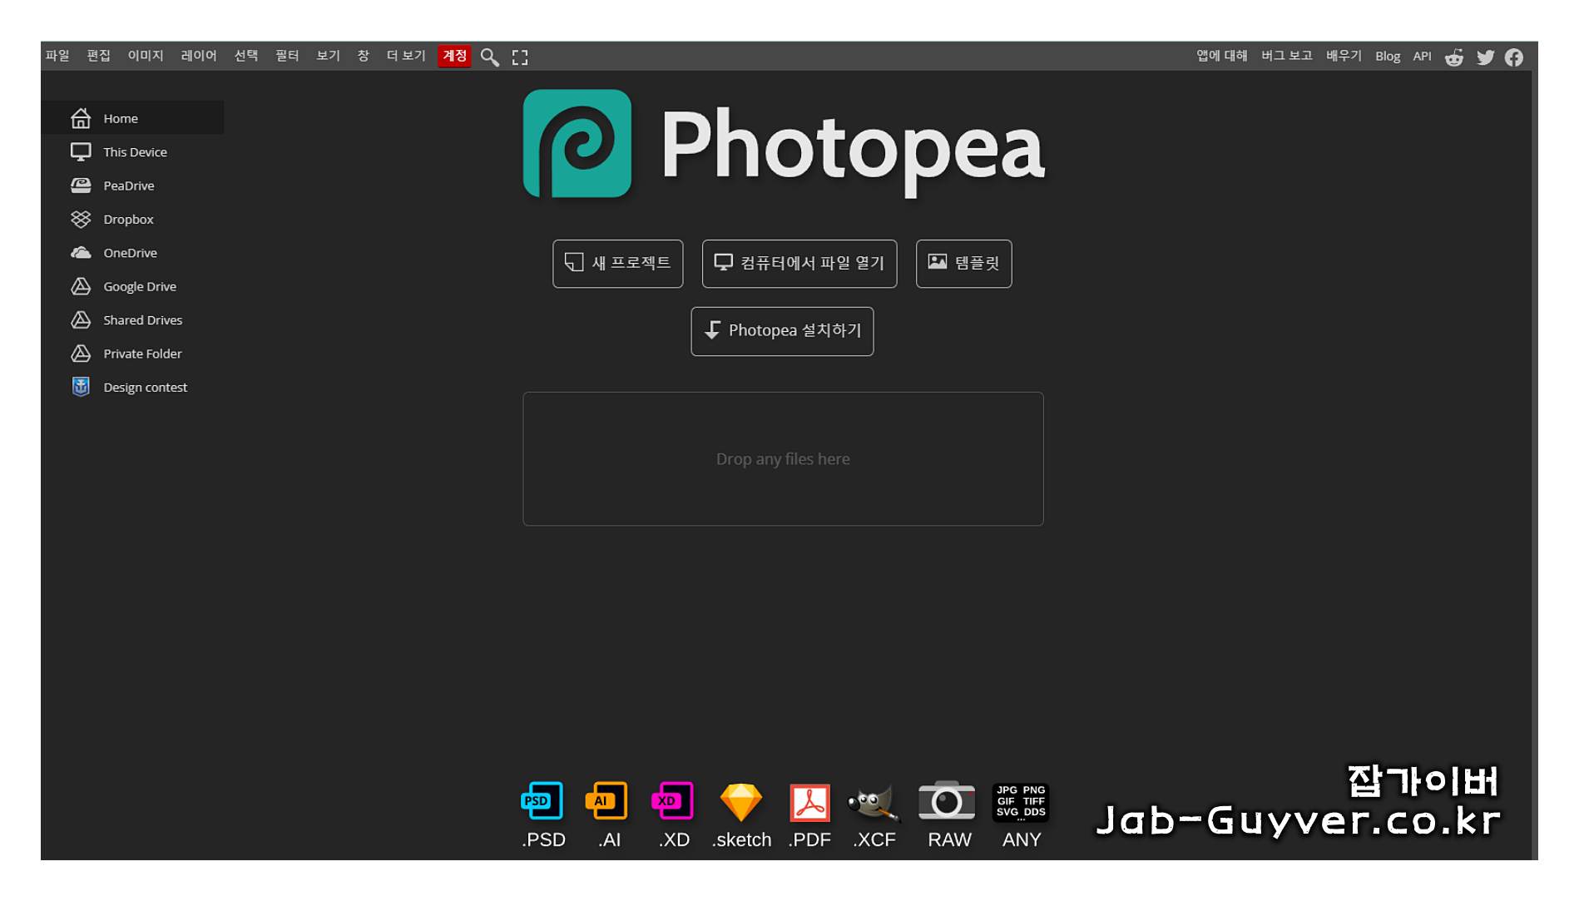Open the 필터 menu
This screenshot has height=901, width=1579.
tap(287, 56)
